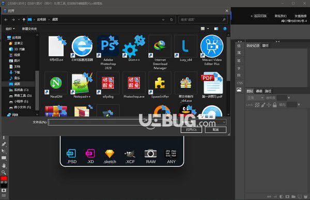Click the return to old version link
The width and height of the screenshot is (310, 200).
coord(259,16)
